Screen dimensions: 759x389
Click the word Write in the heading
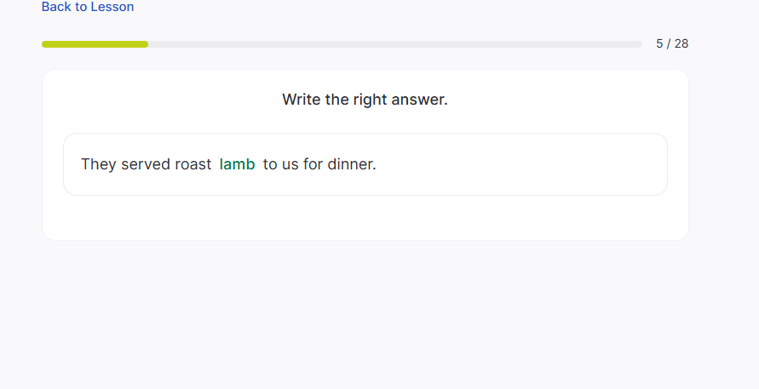coord(302,100)
